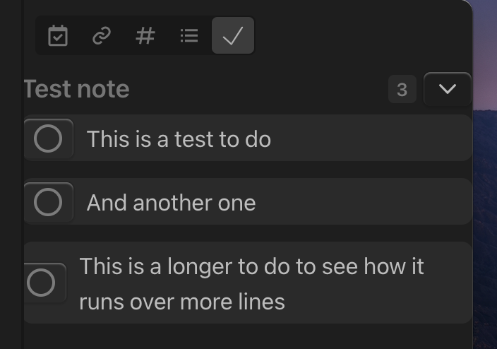Click empty header area right of the toolbar
The width and height of the screenshot is (497, 349).
pyautogui.click(x=361, y=35)
